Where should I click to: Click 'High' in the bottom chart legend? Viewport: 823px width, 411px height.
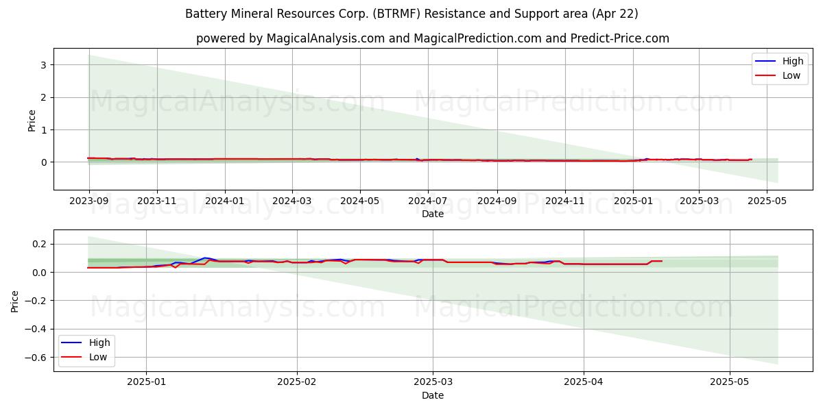pos(99,342)
